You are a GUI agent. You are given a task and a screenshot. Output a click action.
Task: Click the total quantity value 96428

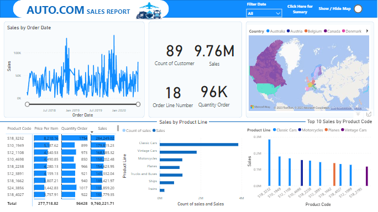coord(82,204)
